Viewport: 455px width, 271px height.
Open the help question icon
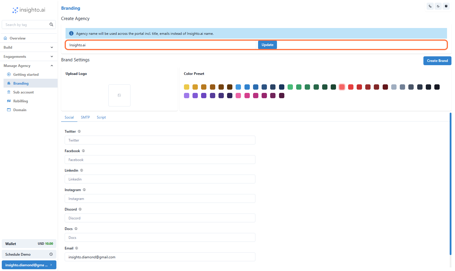click(446, 6)
